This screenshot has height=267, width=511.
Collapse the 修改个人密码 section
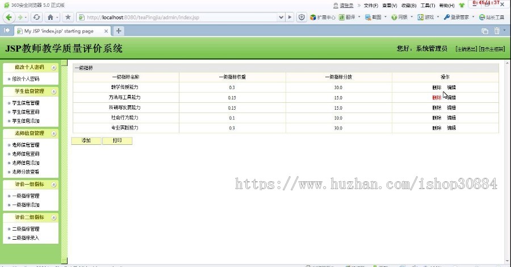54,68
